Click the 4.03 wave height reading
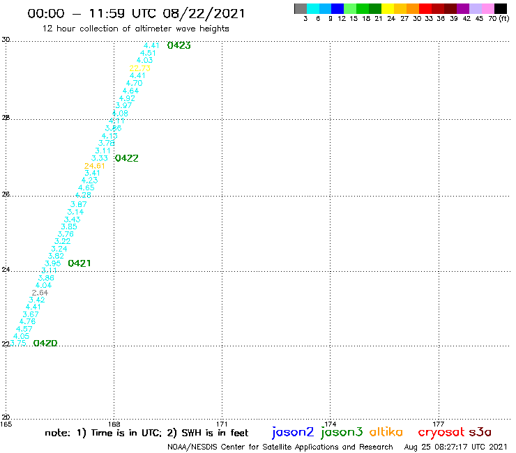516x453 pixels. [145, 60]
